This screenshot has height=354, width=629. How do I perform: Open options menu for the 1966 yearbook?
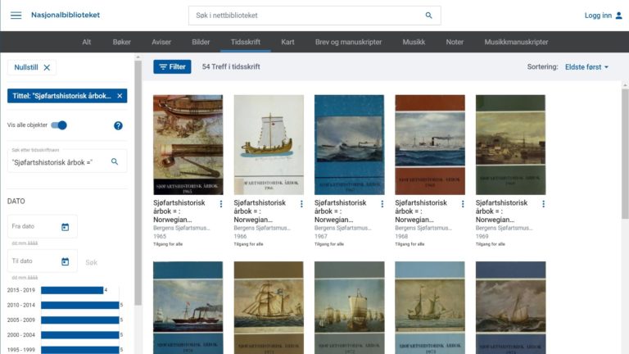pyautogui.click(x=301, y=204)
